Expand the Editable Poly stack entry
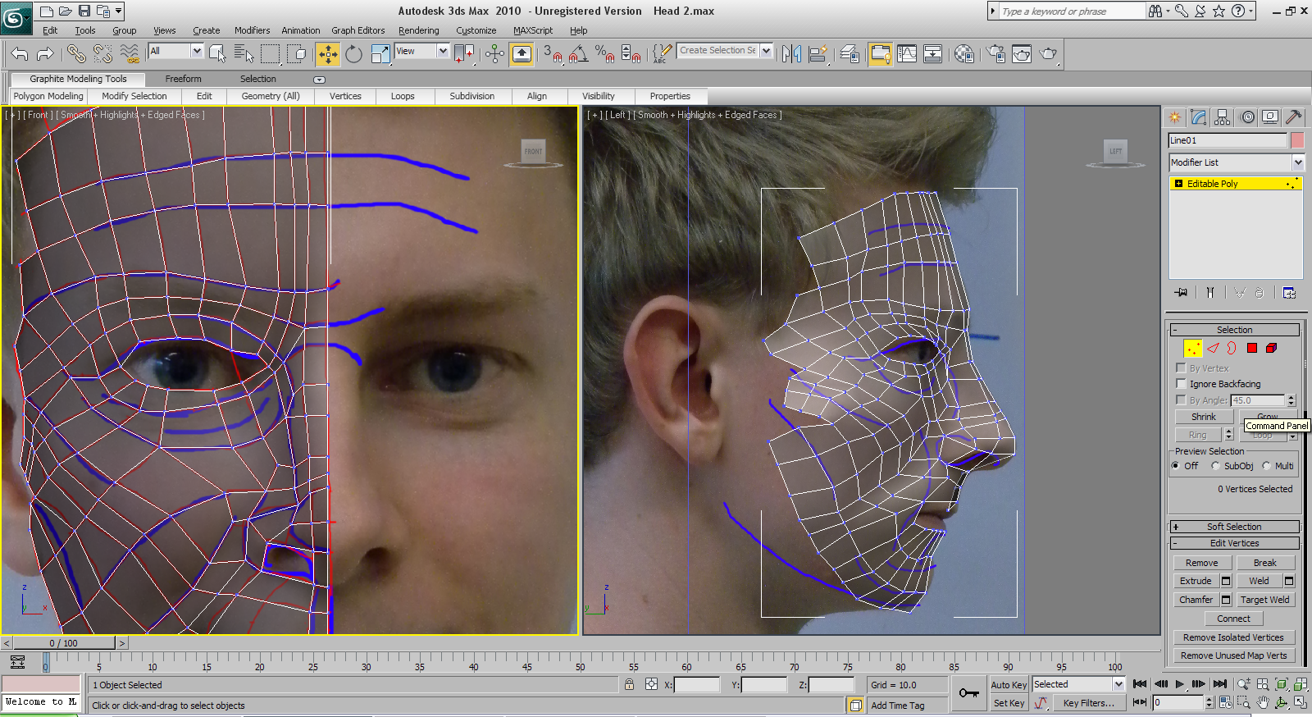Viewport: 1312px width, 717px height. coord(1178,184)
